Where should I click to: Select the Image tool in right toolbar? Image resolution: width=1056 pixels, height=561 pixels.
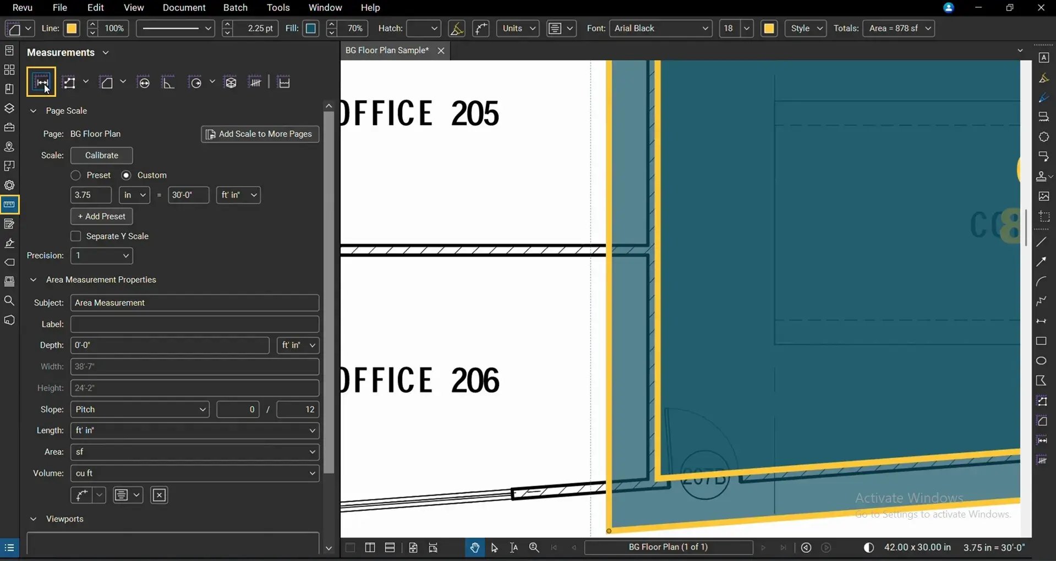click(1044, 196)
